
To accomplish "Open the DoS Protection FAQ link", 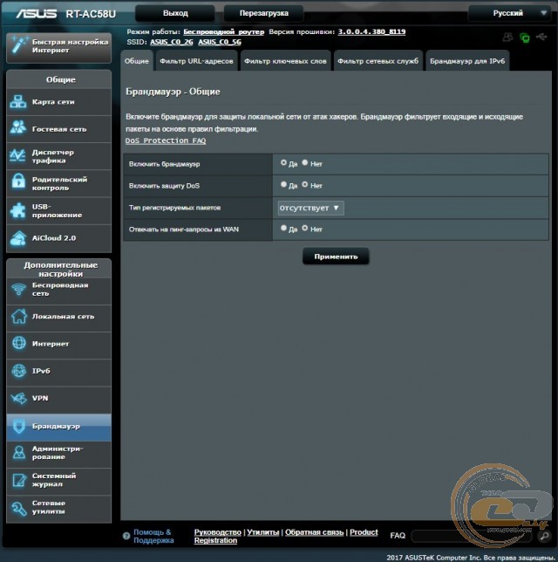I will click(166, 140).
